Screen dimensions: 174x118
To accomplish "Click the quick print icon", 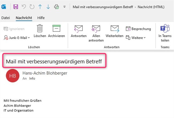I will (56, 7).
